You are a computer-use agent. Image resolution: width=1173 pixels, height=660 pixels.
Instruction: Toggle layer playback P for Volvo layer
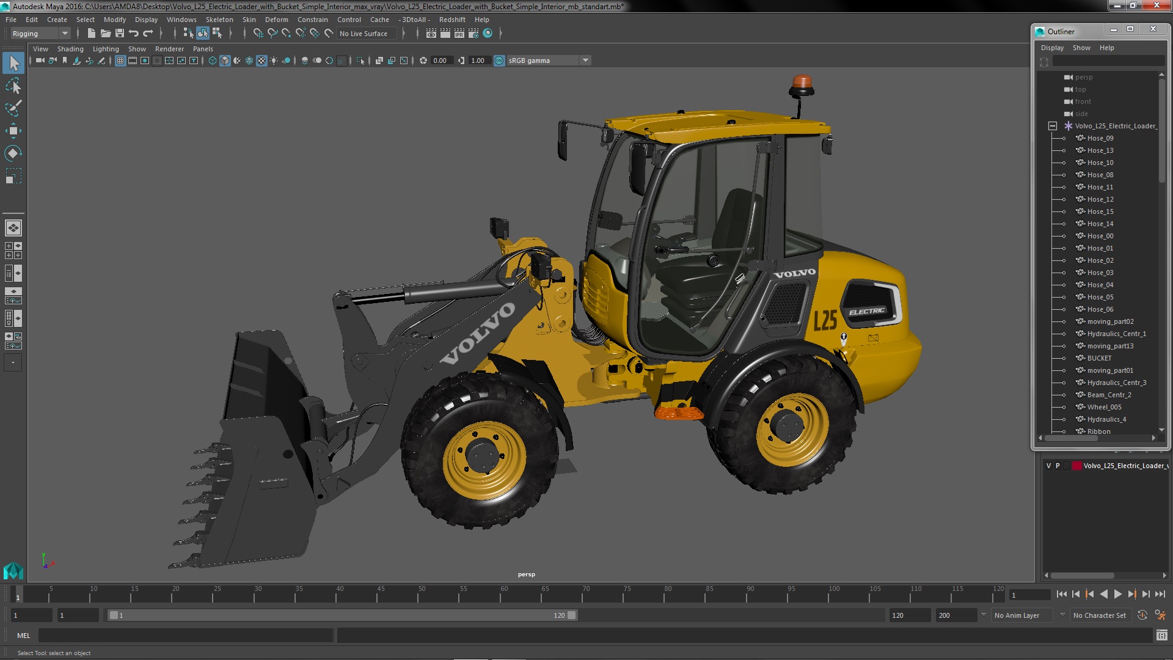[x=1058, y=466]
